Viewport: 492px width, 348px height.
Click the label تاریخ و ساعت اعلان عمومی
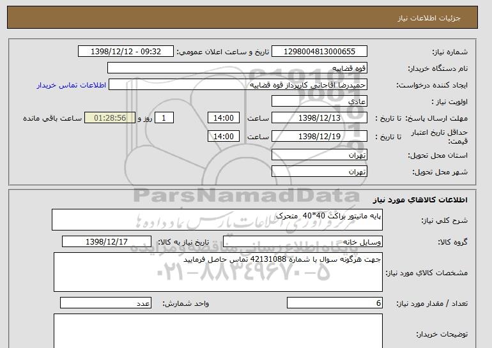[223, 52]
